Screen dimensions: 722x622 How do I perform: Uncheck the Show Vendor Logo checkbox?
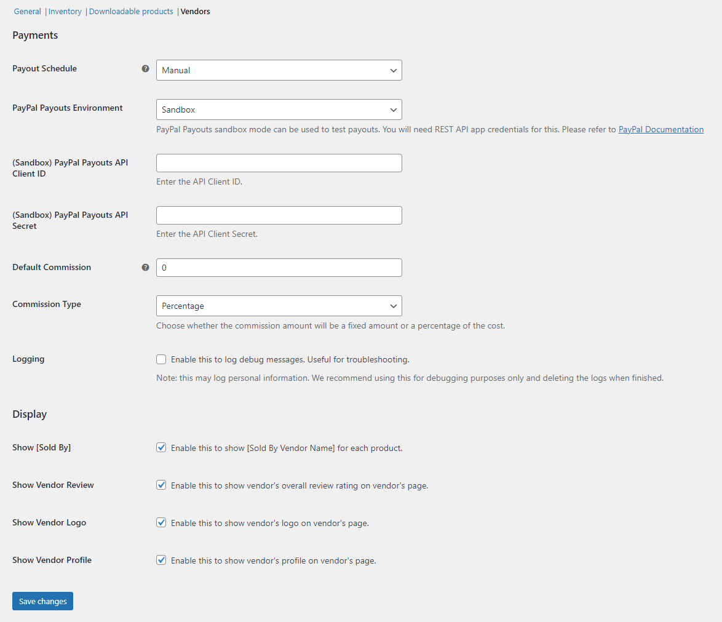(x=161, y=522)
